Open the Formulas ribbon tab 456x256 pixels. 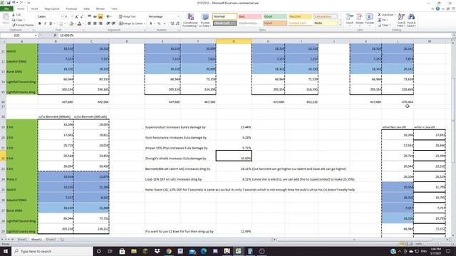(x=71, y=9)
